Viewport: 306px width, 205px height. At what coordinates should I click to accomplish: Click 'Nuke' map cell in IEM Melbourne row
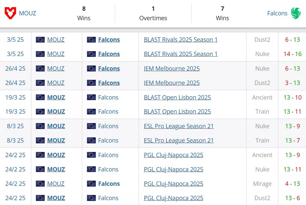[x=262, y=69]
